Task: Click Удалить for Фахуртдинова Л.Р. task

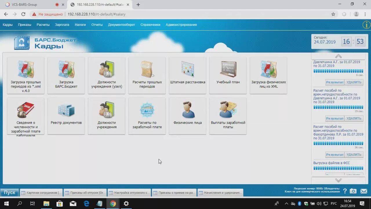Action: click(x=354, y=155)
